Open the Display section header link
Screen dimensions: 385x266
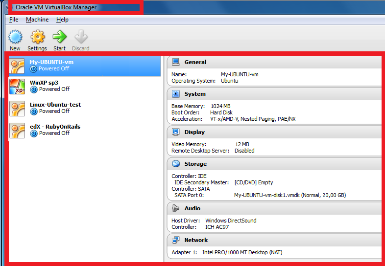tap(194, 132)
